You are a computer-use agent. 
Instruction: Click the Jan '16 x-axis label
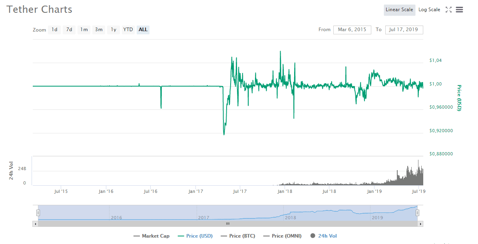pos(106,191)
